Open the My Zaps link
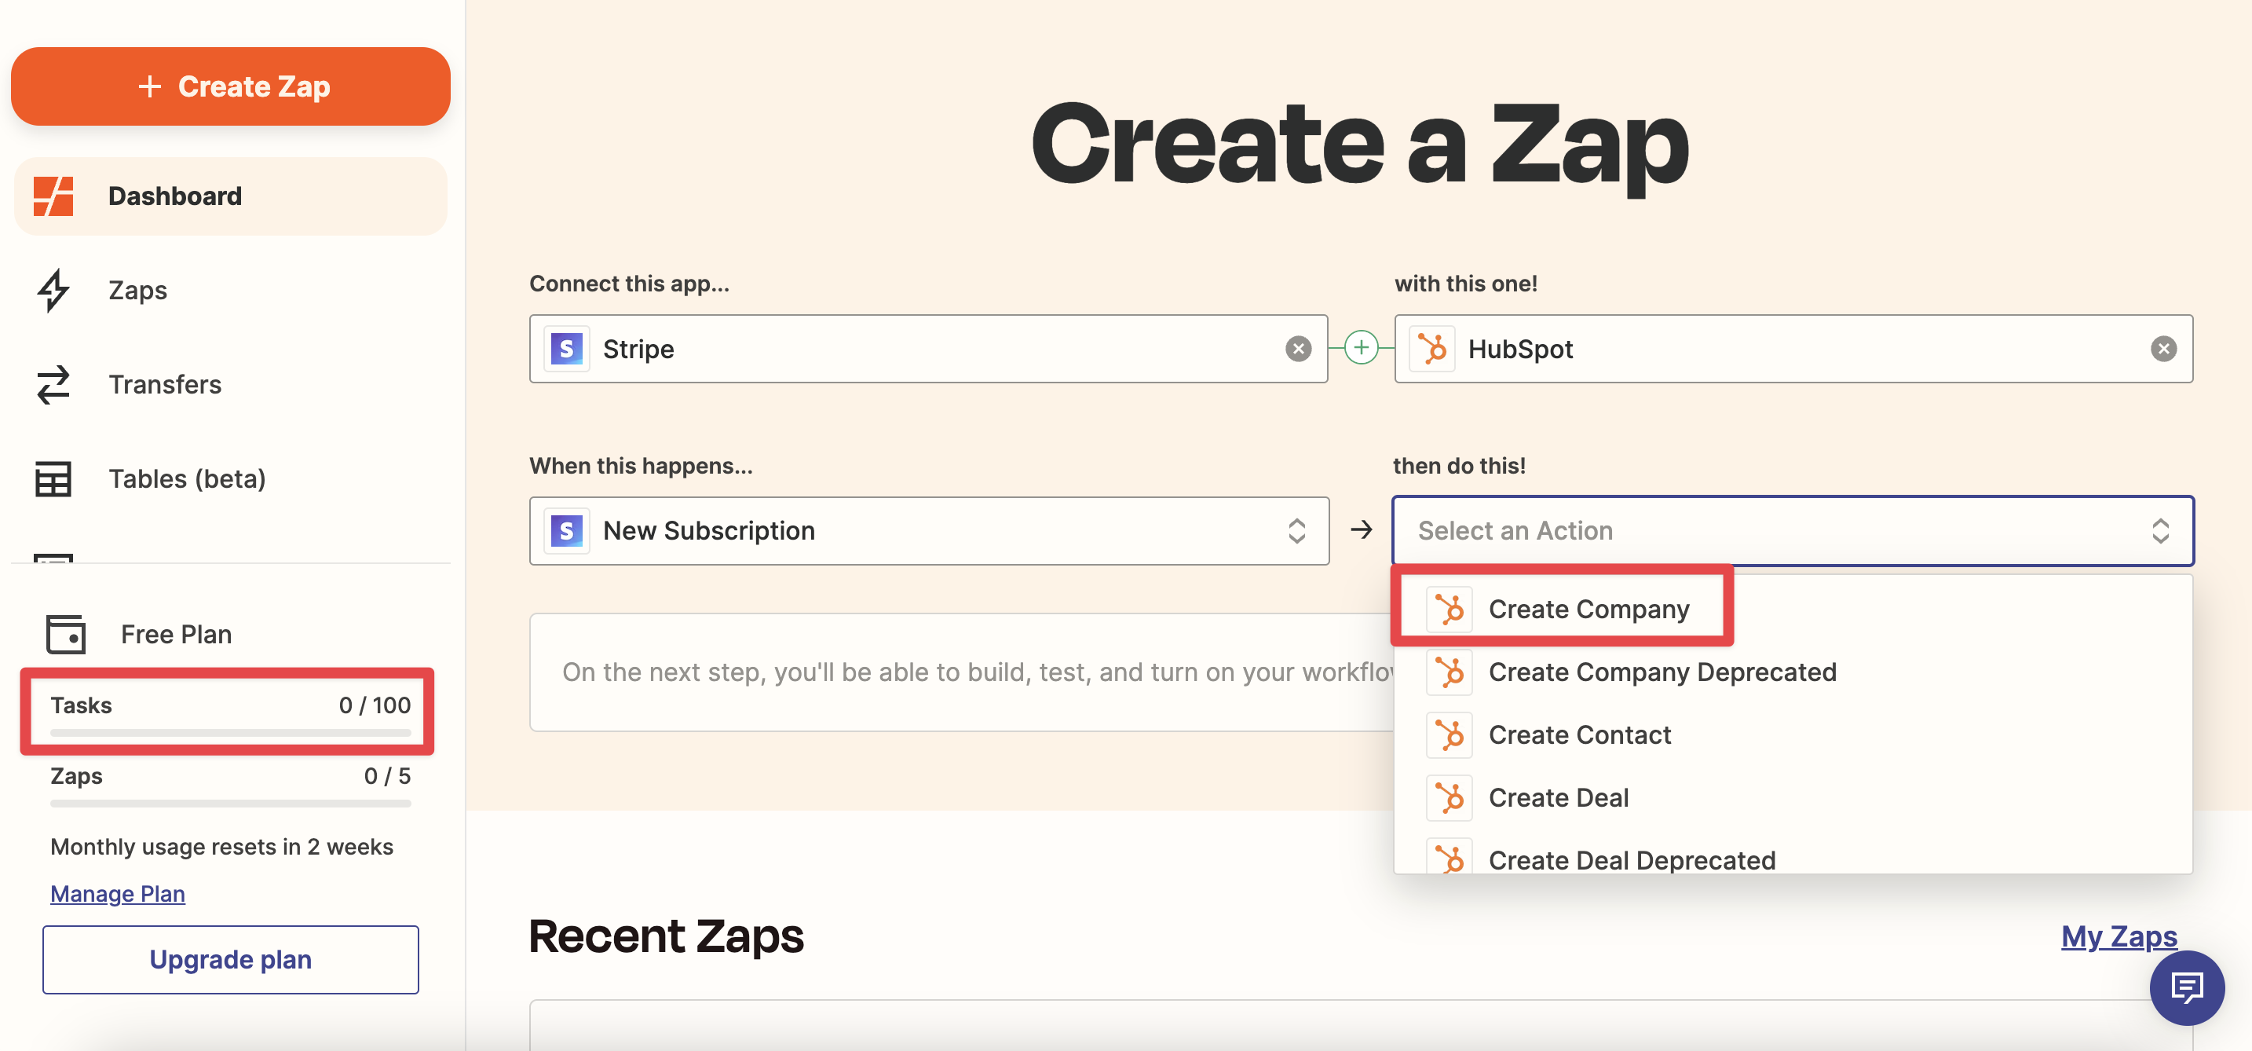The width and height of the screenshot is (2252, 1051). tap(2119, 936)
